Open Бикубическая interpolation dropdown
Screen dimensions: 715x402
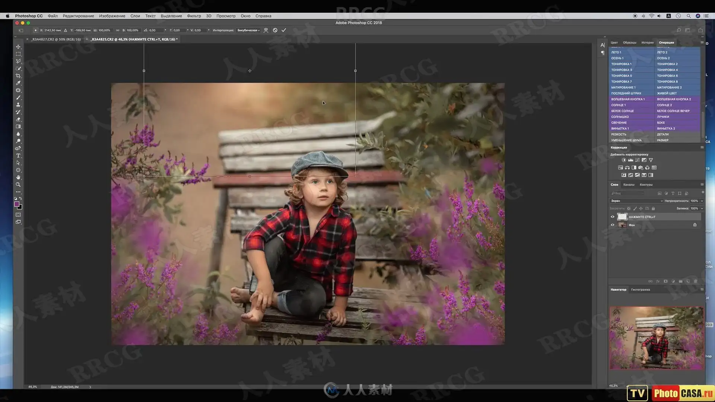pyautogui.click(x=248, y=30)
